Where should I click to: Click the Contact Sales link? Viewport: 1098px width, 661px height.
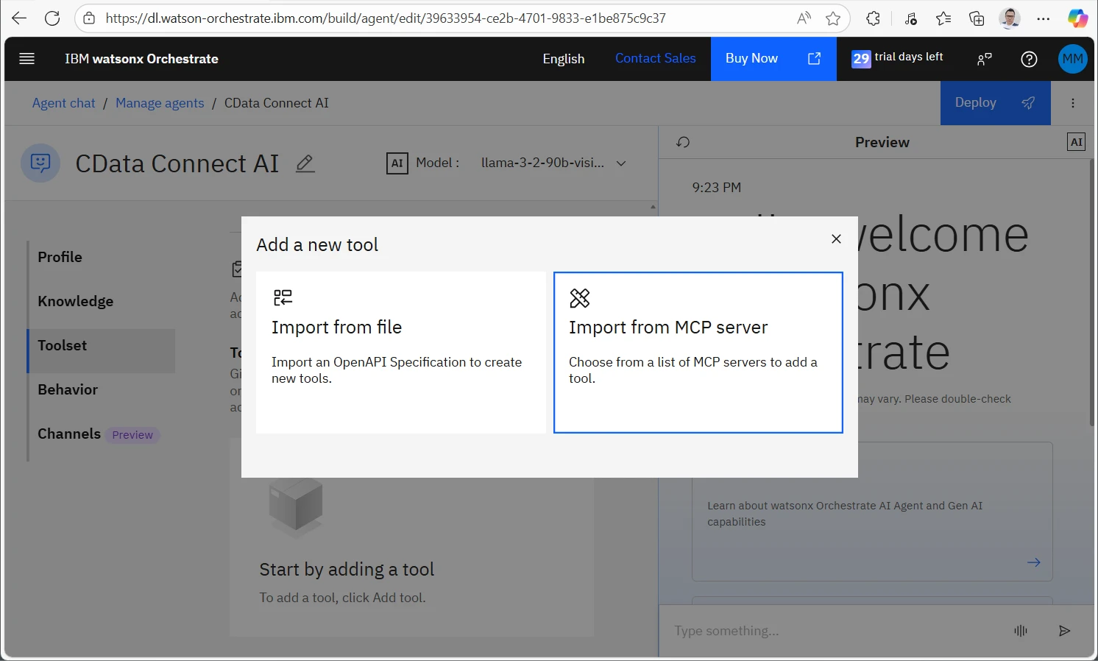tap(655, 58)
